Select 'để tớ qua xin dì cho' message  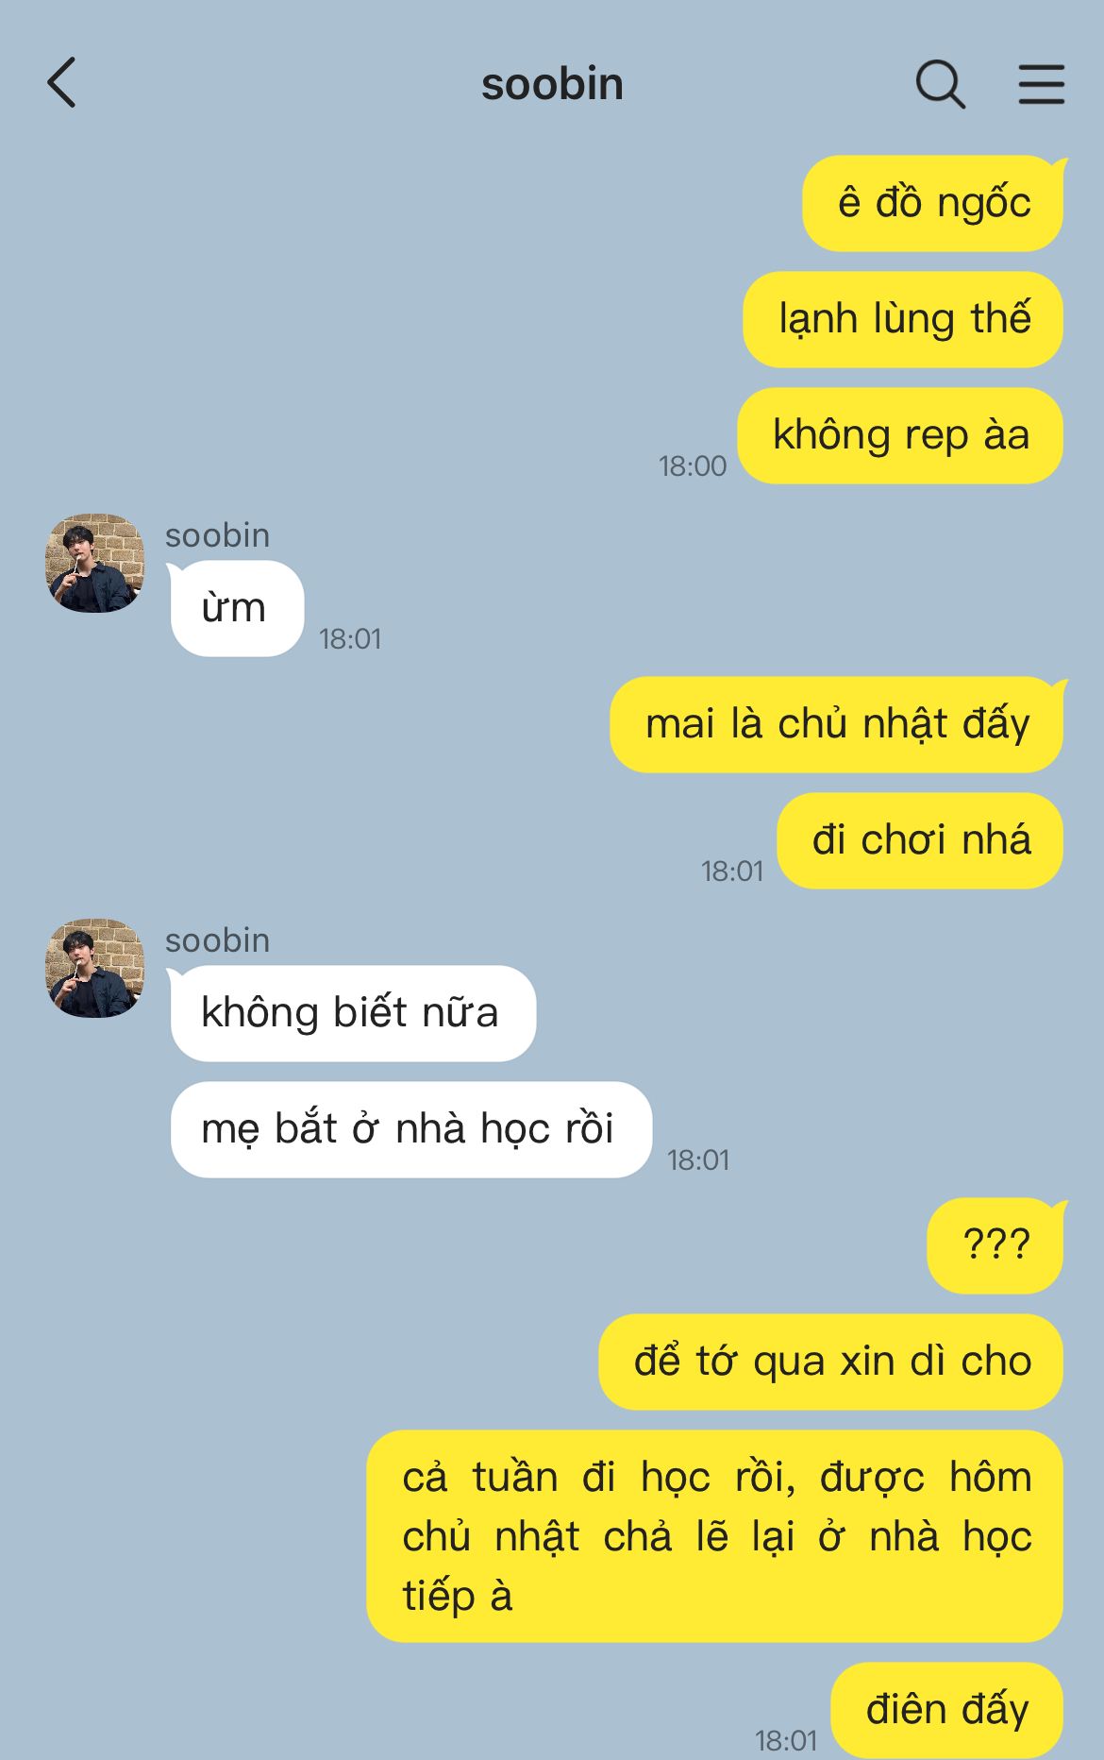(831, 1362)
